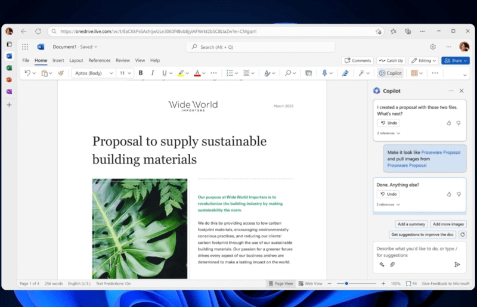This screenshot has height=307, width=477.
Task: Click the Add a summary button
Action: pos(411,224)
